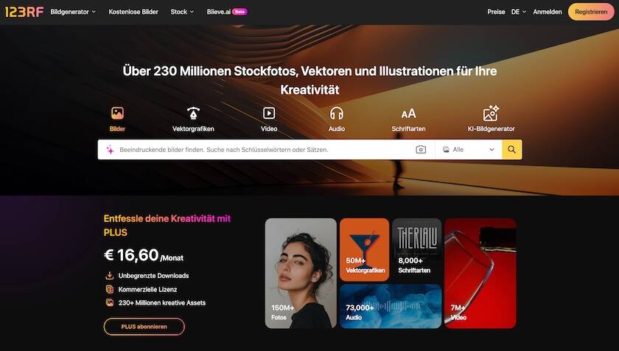The image size is (619, 351).
Task: Click the 123RF logo
Action: coord(24,12)
